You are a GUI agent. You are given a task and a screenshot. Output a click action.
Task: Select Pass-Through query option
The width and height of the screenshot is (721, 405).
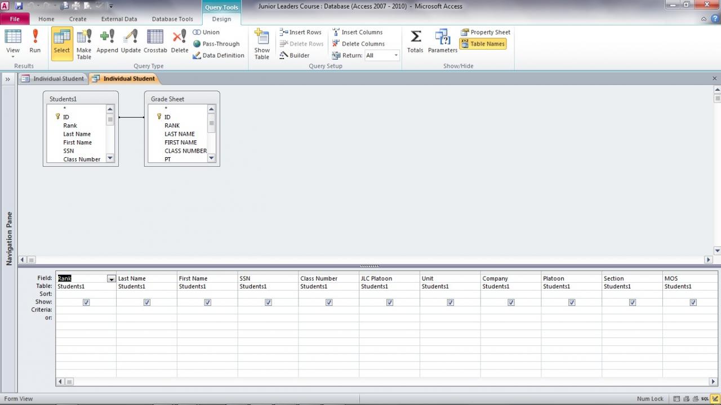(216, 44)
